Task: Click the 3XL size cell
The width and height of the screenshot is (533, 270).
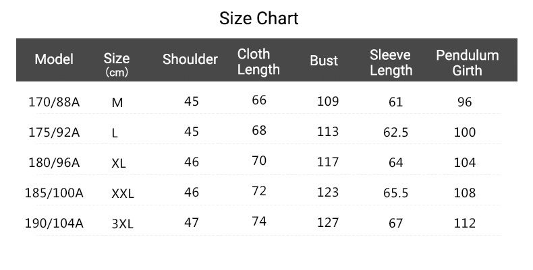Action: pos(122,224)
